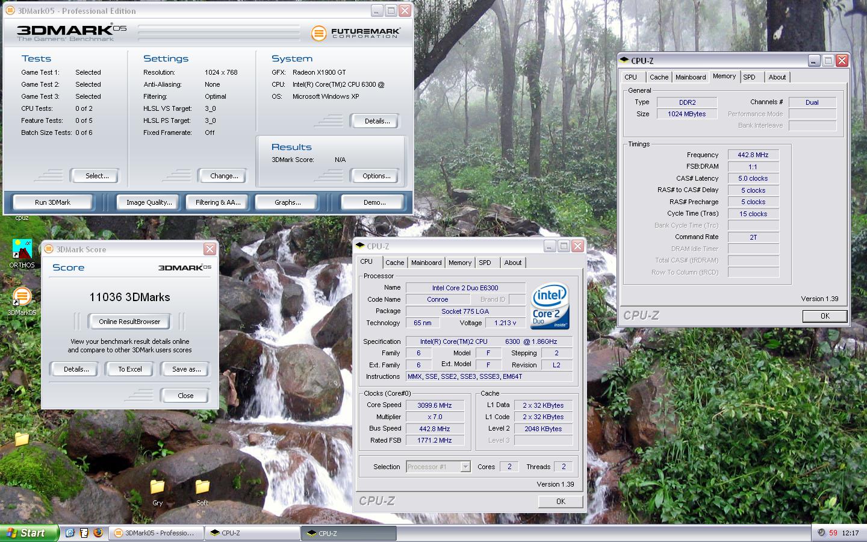Open Memory tab in lower CPU-Z window

click(460, 263)
